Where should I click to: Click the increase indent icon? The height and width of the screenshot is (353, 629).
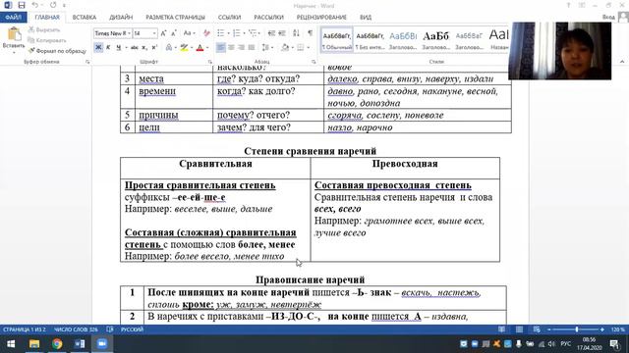(282, 33)
